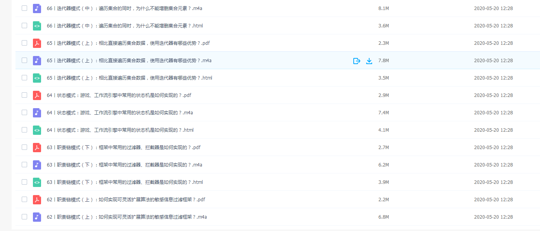Check the box for 63 职责链模式 m4a file
This screenshot has height=231, width=540.
[x=24, y=165]
